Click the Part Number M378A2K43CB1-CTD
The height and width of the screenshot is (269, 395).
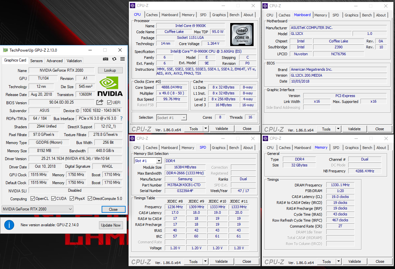(185, 185)
